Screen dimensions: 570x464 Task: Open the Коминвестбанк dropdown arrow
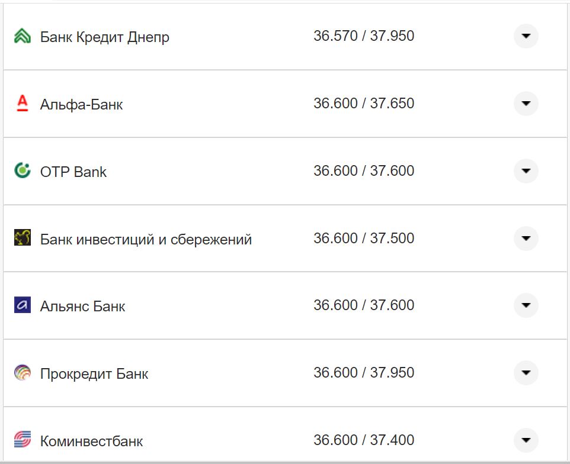coord(526,440)
